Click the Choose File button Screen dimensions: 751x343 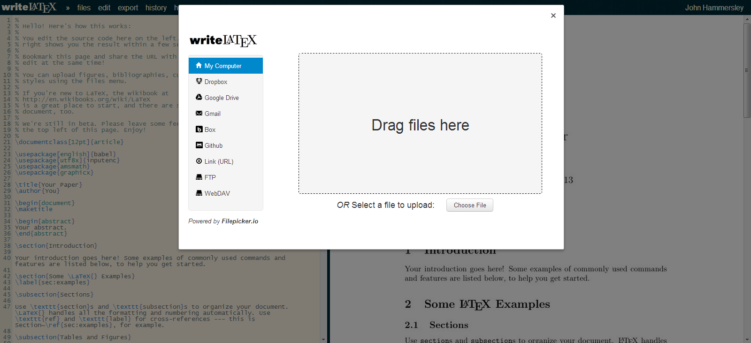[x=470, y=205]
